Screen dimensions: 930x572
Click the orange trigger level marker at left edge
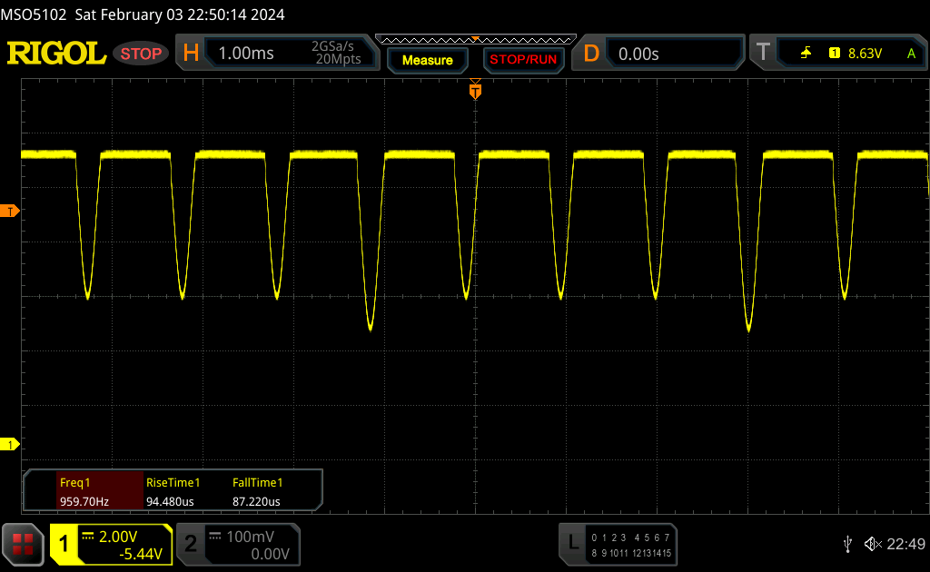click(10, 212)
